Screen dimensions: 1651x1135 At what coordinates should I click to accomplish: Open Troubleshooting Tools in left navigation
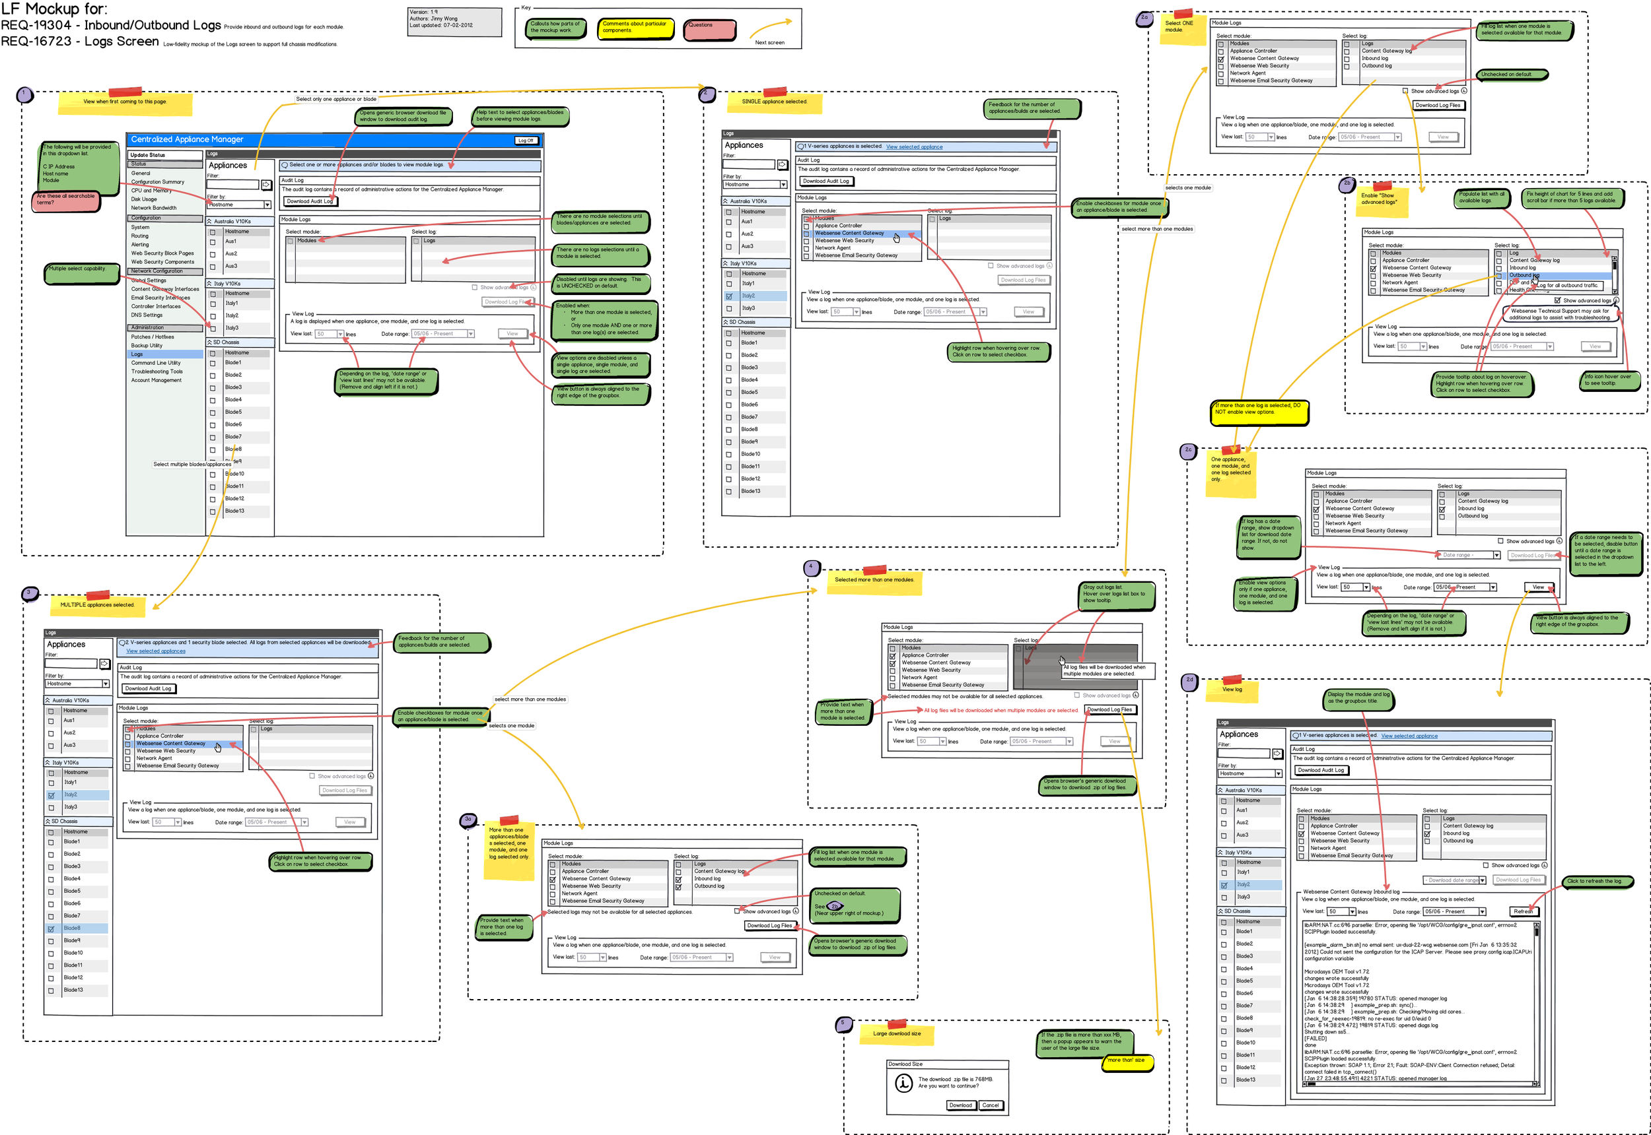(157, 372)
